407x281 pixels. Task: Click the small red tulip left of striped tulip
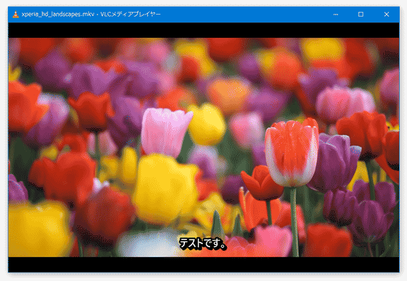pos(261,183)
